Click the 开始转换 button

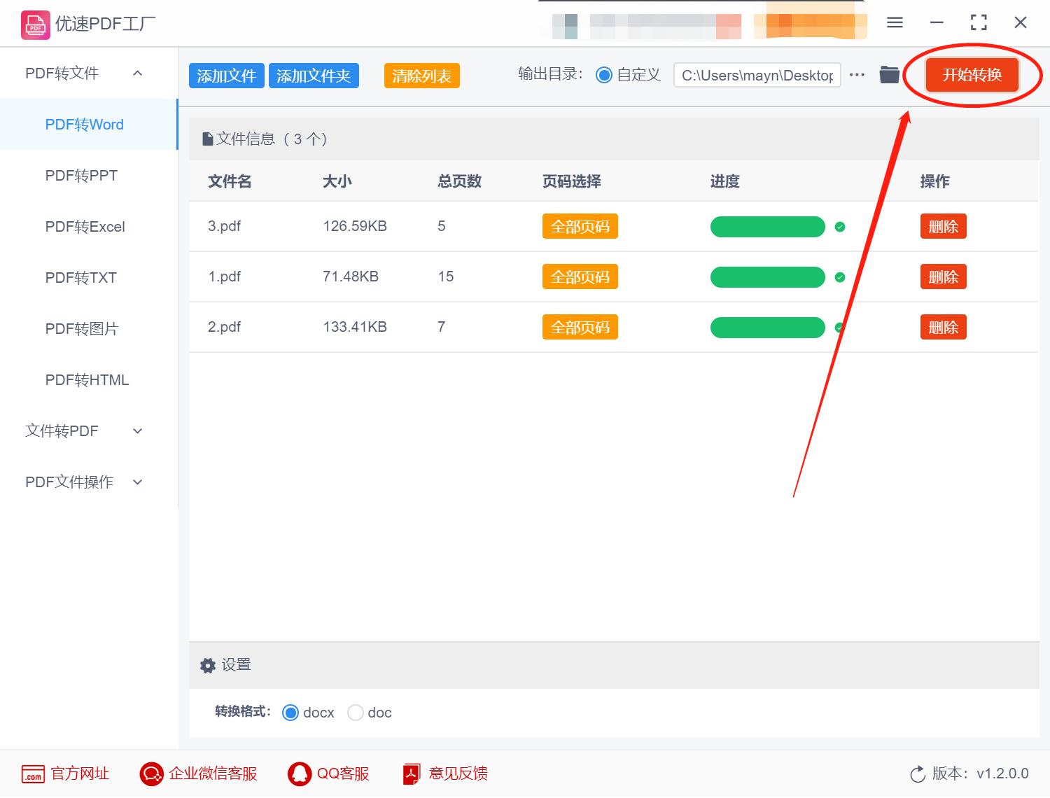(x=972, y=75)
